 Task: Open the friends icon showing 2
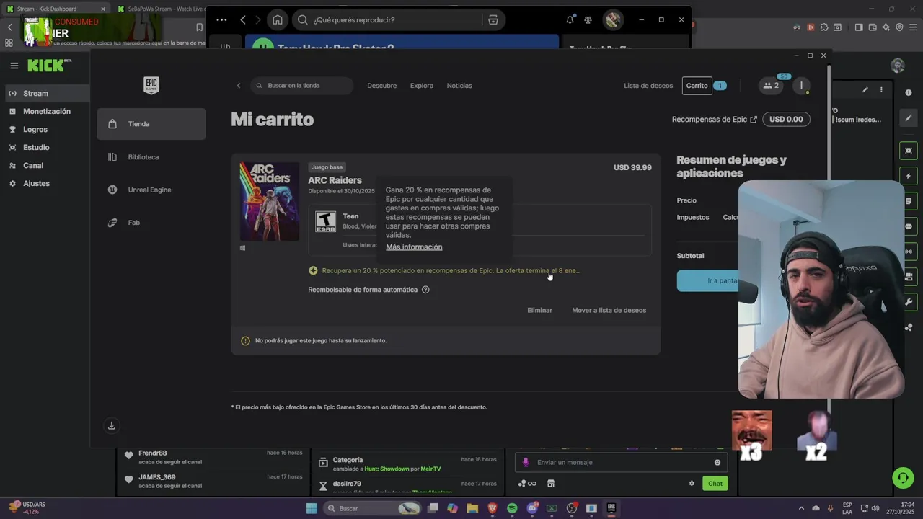[771, 86]
